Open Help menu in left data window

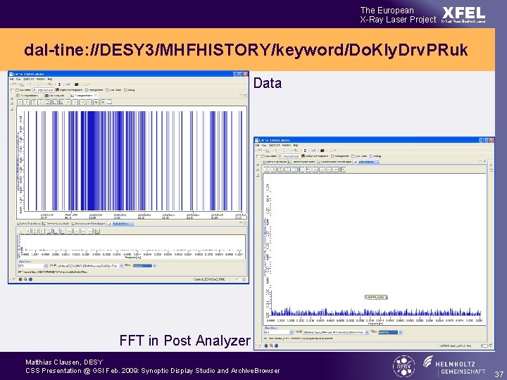[50, 79]
